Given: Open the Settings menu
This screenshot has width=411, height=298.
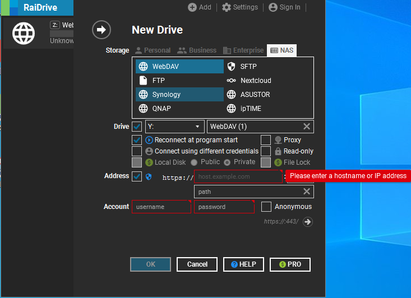Looking at the screenshot, I should [x=240, y=7].
